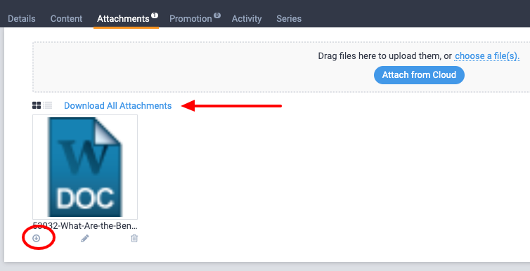
Task: Open the Word DOC file thumbnail
Action: coord(85,167)
